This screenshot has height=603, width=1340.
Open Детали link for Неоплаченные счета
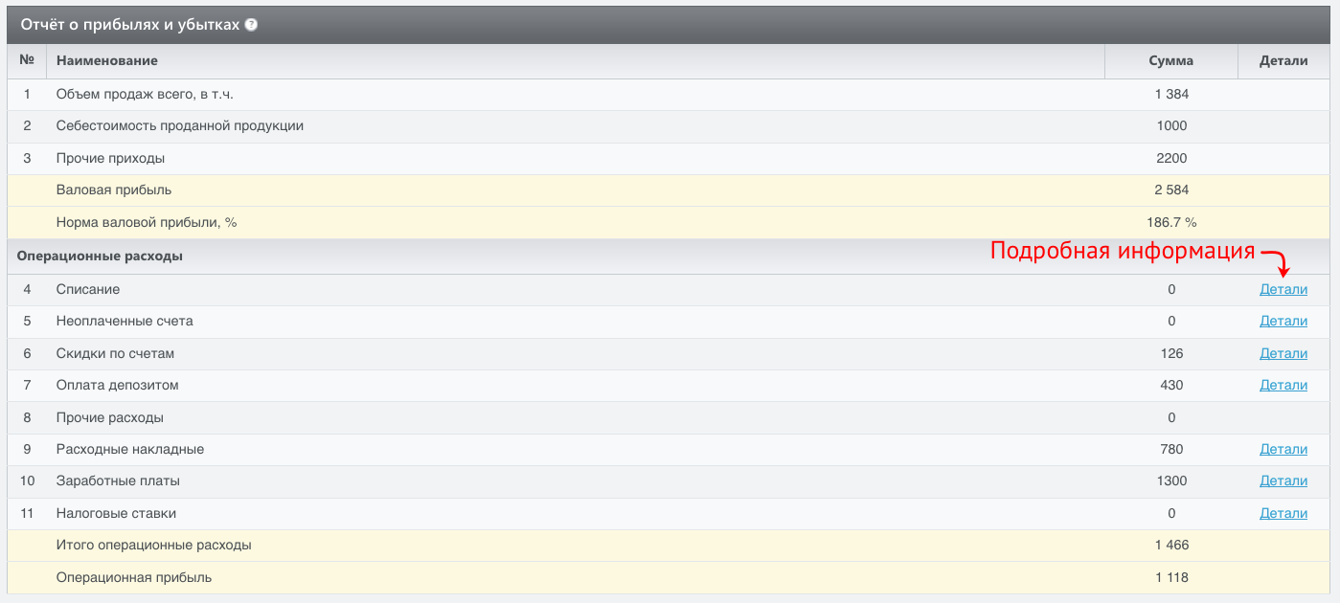point(1283,321)
